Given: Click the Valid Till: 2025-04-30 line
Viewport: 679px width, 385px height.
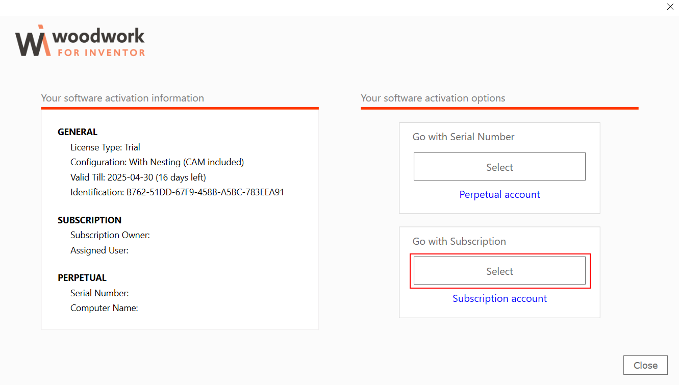Looking at the screenshot, I should (138, 177).
